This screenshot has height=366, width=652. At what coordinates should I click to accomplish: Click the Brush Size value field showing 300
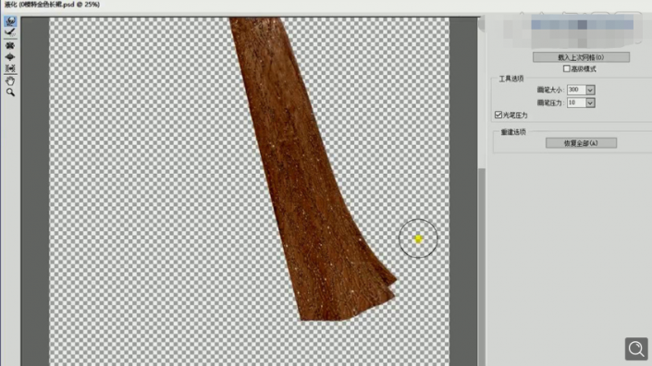pos(576,90)
